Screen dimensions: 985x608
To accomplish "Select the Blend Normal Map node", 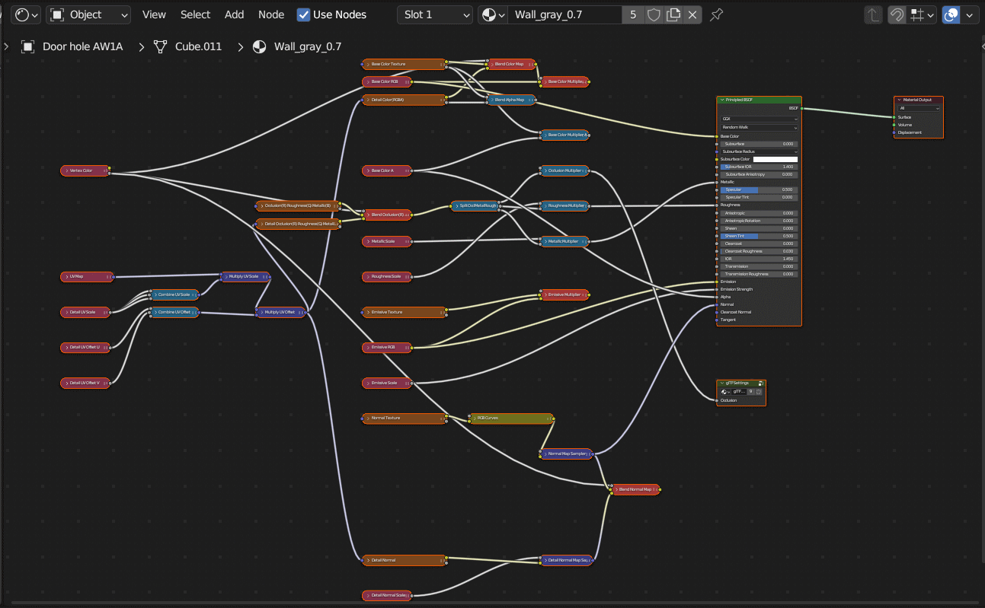I will click(635, 489).
